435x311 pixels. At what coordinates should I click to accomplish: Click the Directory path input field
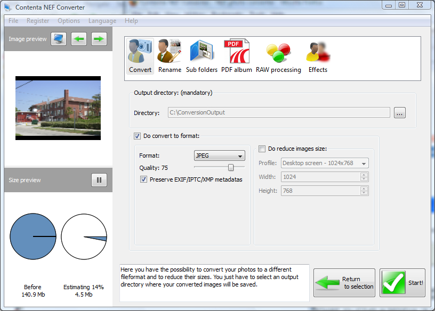(279, 112)
